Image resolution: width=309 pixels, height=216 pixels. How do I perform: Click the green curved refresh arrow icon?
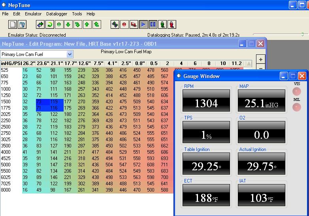49,24
